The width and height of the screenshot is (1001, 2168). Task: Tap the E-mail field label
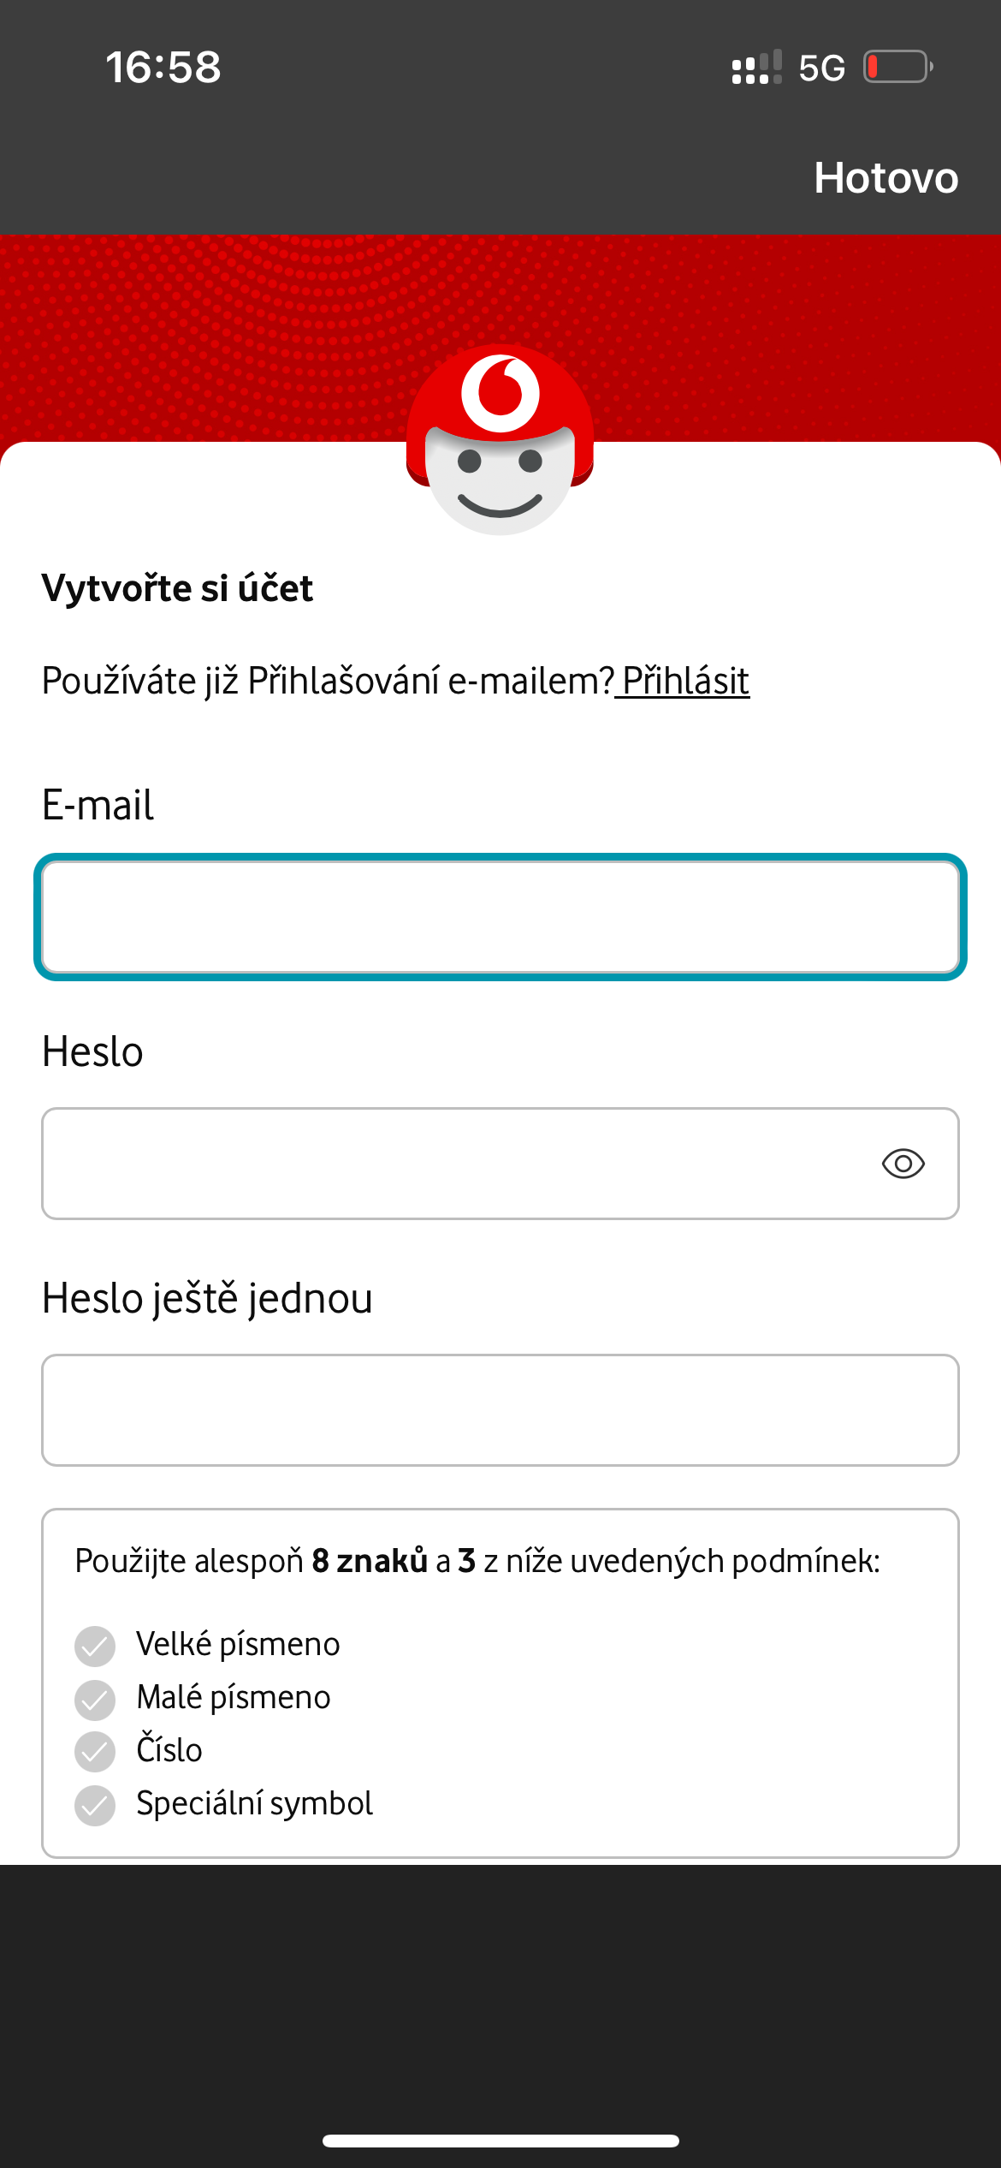98,805
